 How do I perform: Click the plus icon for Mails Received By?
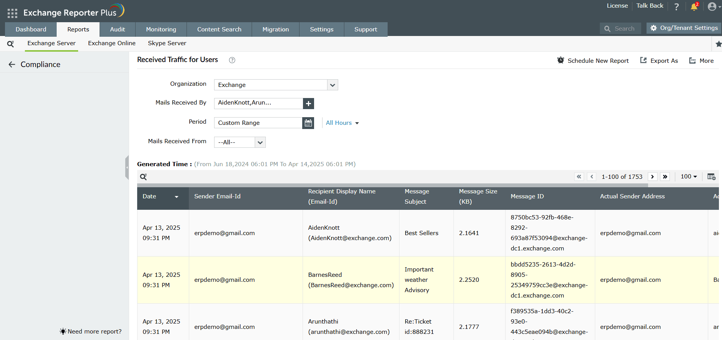[x=308, y=103]
